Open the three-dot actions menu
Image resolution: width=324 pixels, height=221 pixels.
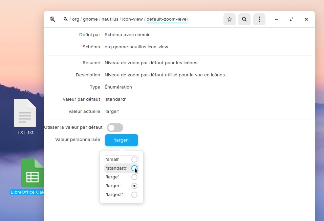coord(259,19)
